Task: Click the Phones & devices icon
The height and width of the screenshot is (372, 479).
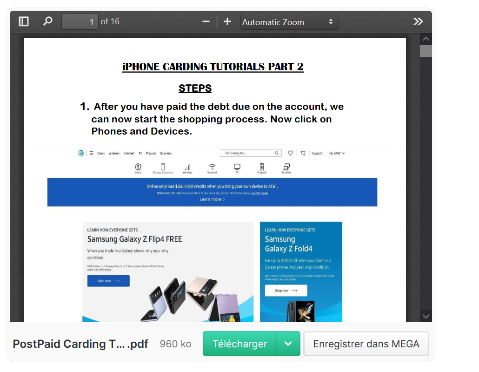Action: (x=163, y=168)
